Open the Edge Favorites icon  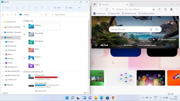pos(159,9)
